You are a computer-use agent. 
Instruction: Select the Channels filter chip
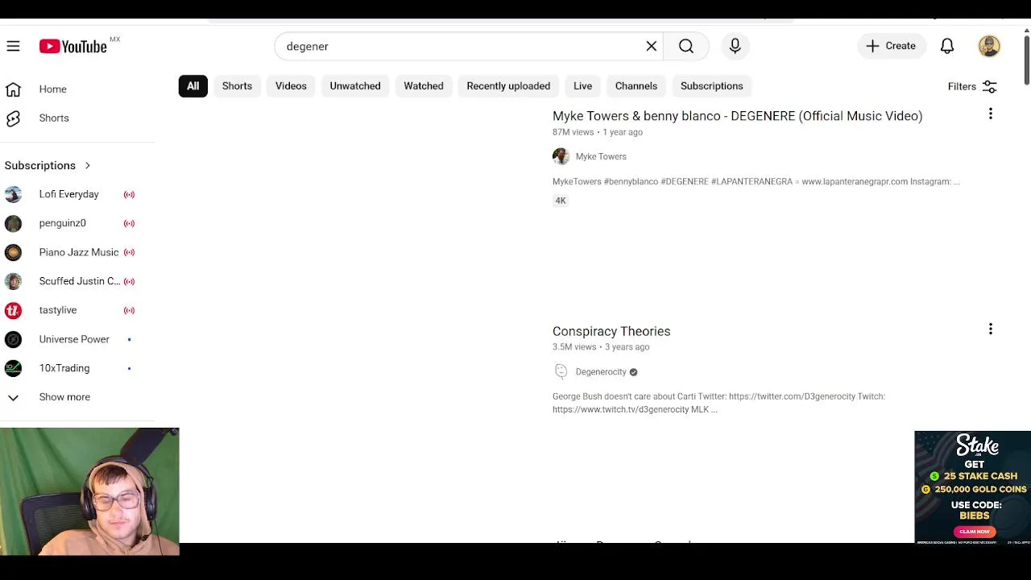pyautogui.click(x=636, y=86)
